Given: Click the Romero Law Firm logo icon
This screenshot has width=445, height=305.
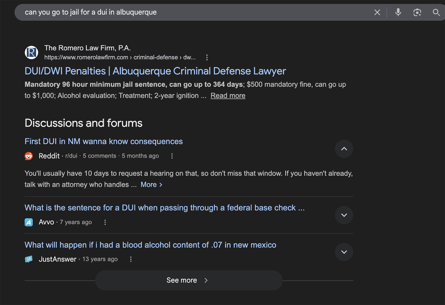Looking at the screenshot, I should click(31, 53).
